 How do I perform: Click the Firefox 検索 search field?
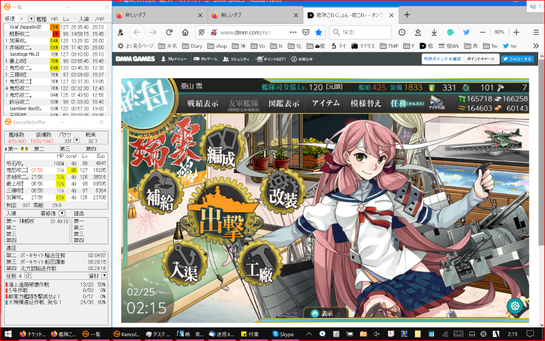(360, 32)
